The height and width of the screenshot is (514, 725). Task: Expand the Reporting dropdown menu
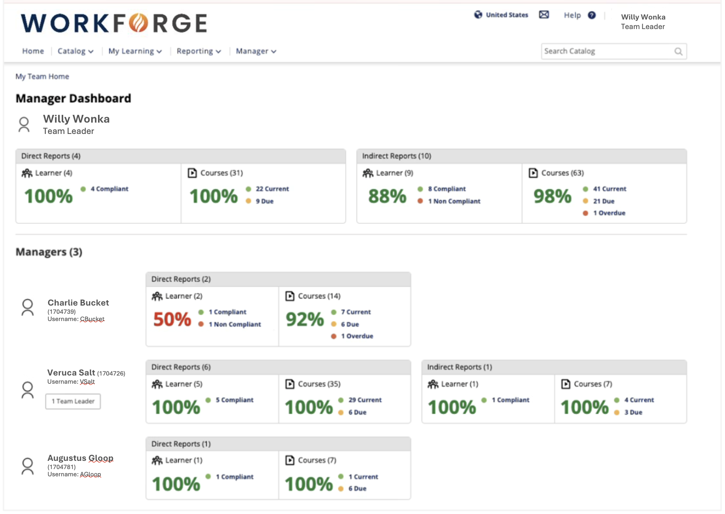coord(199,51)
